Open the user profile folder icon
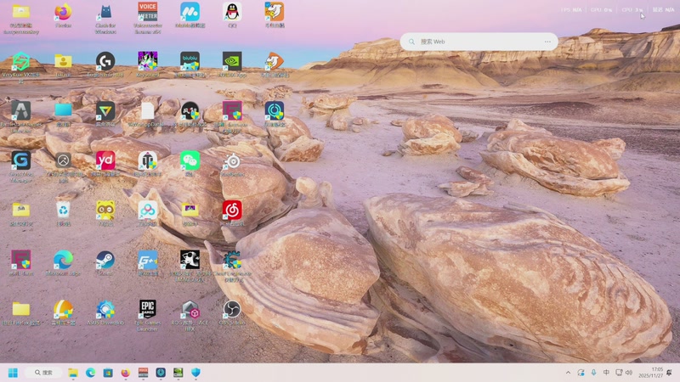The image size is (680, 382). [x=63, y=65]
